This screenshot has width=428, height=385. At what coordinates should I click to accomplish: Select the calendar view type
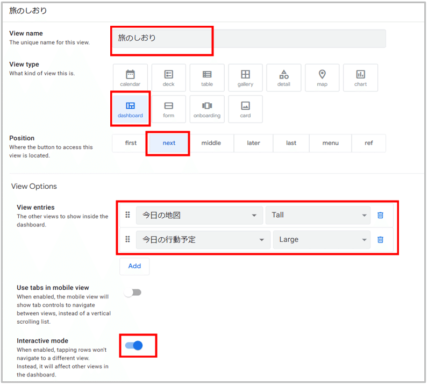tap(130, 78)
